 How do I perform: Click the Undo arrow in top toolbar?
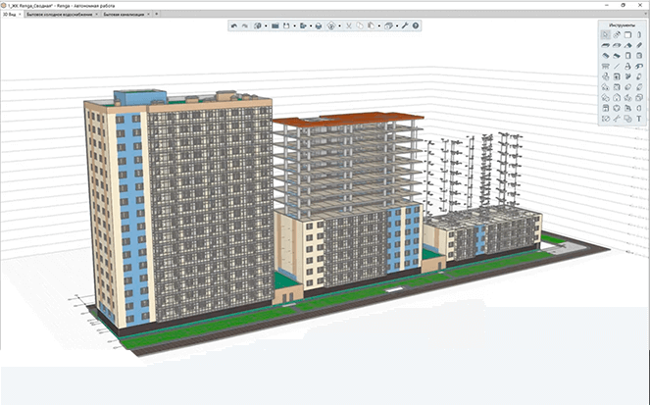234,25
